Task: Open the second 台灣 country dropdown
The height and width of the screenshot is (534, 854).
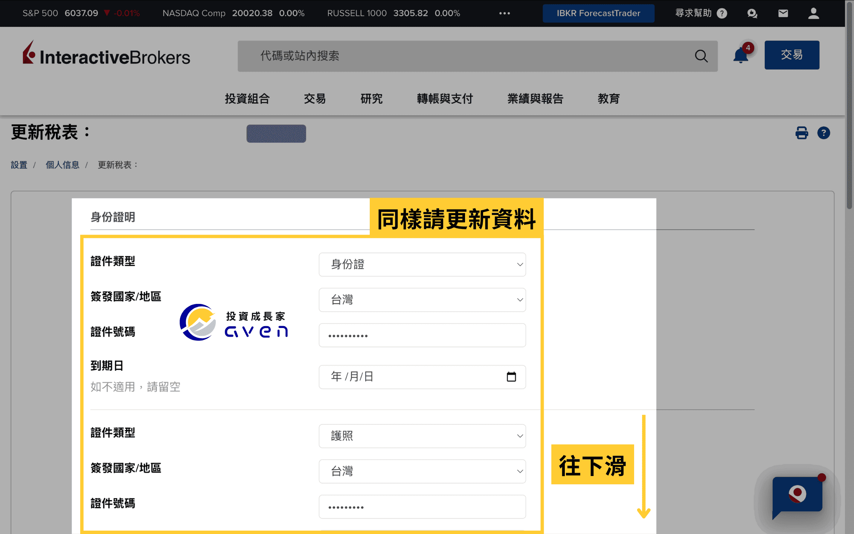Action: (x=422, y=471)
